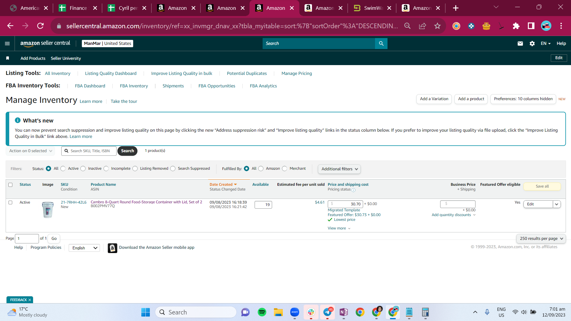Open the settings gear icon
Screen dimensions: 571x321
point(532,43)
